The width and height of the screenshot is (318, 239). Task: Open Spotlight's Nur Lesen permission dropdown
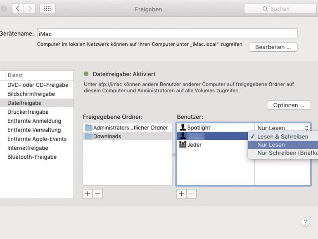(283, 128)
